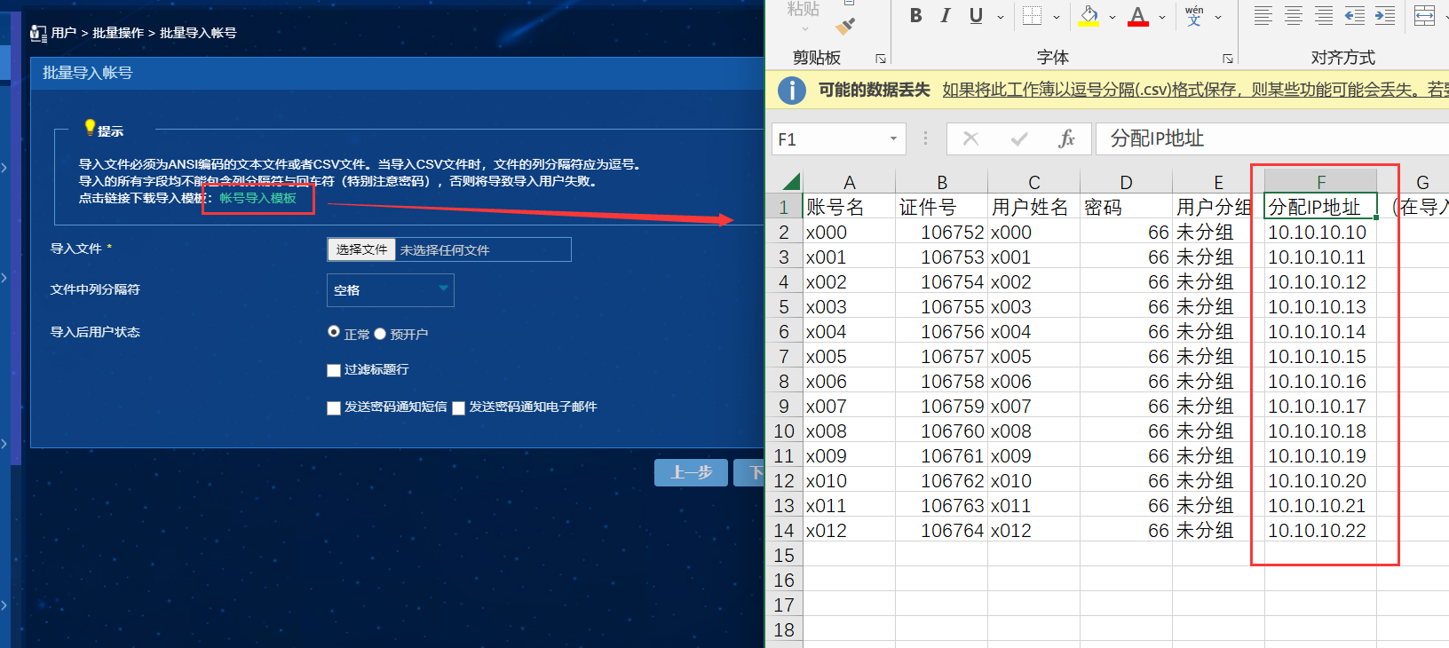Align cell text to the right
The width and height of the screenshot is (1449, 648).
pyautogui.click(x=1324, y=15)
